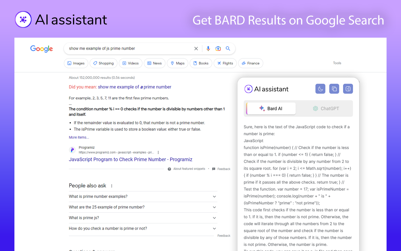Viewport: 401px width, 251px height.
Task: Open Google Lens image search
Action: pos(218,48)
